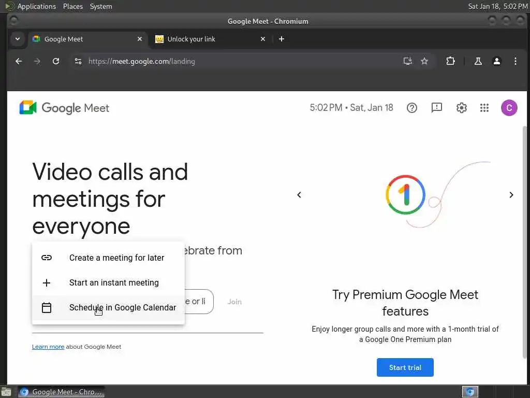This screenshot has height=398, width=530.
Task: Click the address bar URL
Action: 142,61
